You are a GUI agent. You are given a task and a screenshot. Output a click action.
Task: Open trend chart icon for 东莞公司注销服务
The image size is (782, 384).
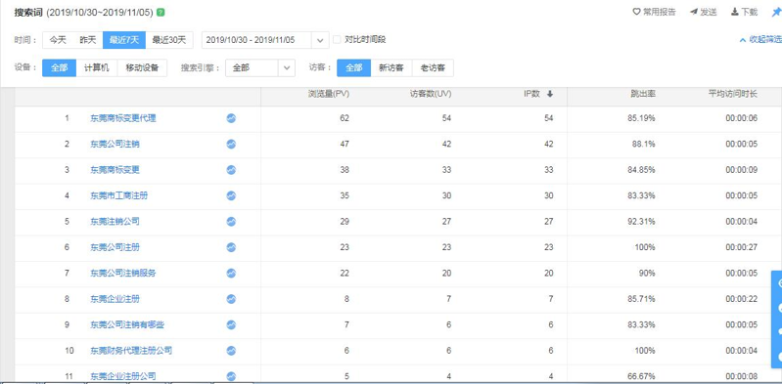[231, 273]
